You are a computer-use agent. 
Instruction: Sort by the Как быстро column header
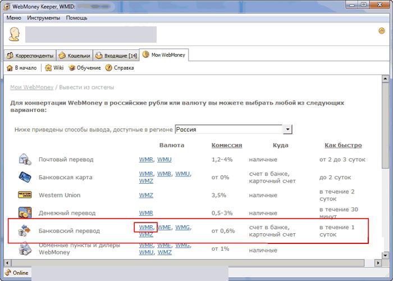coord(343,145)
